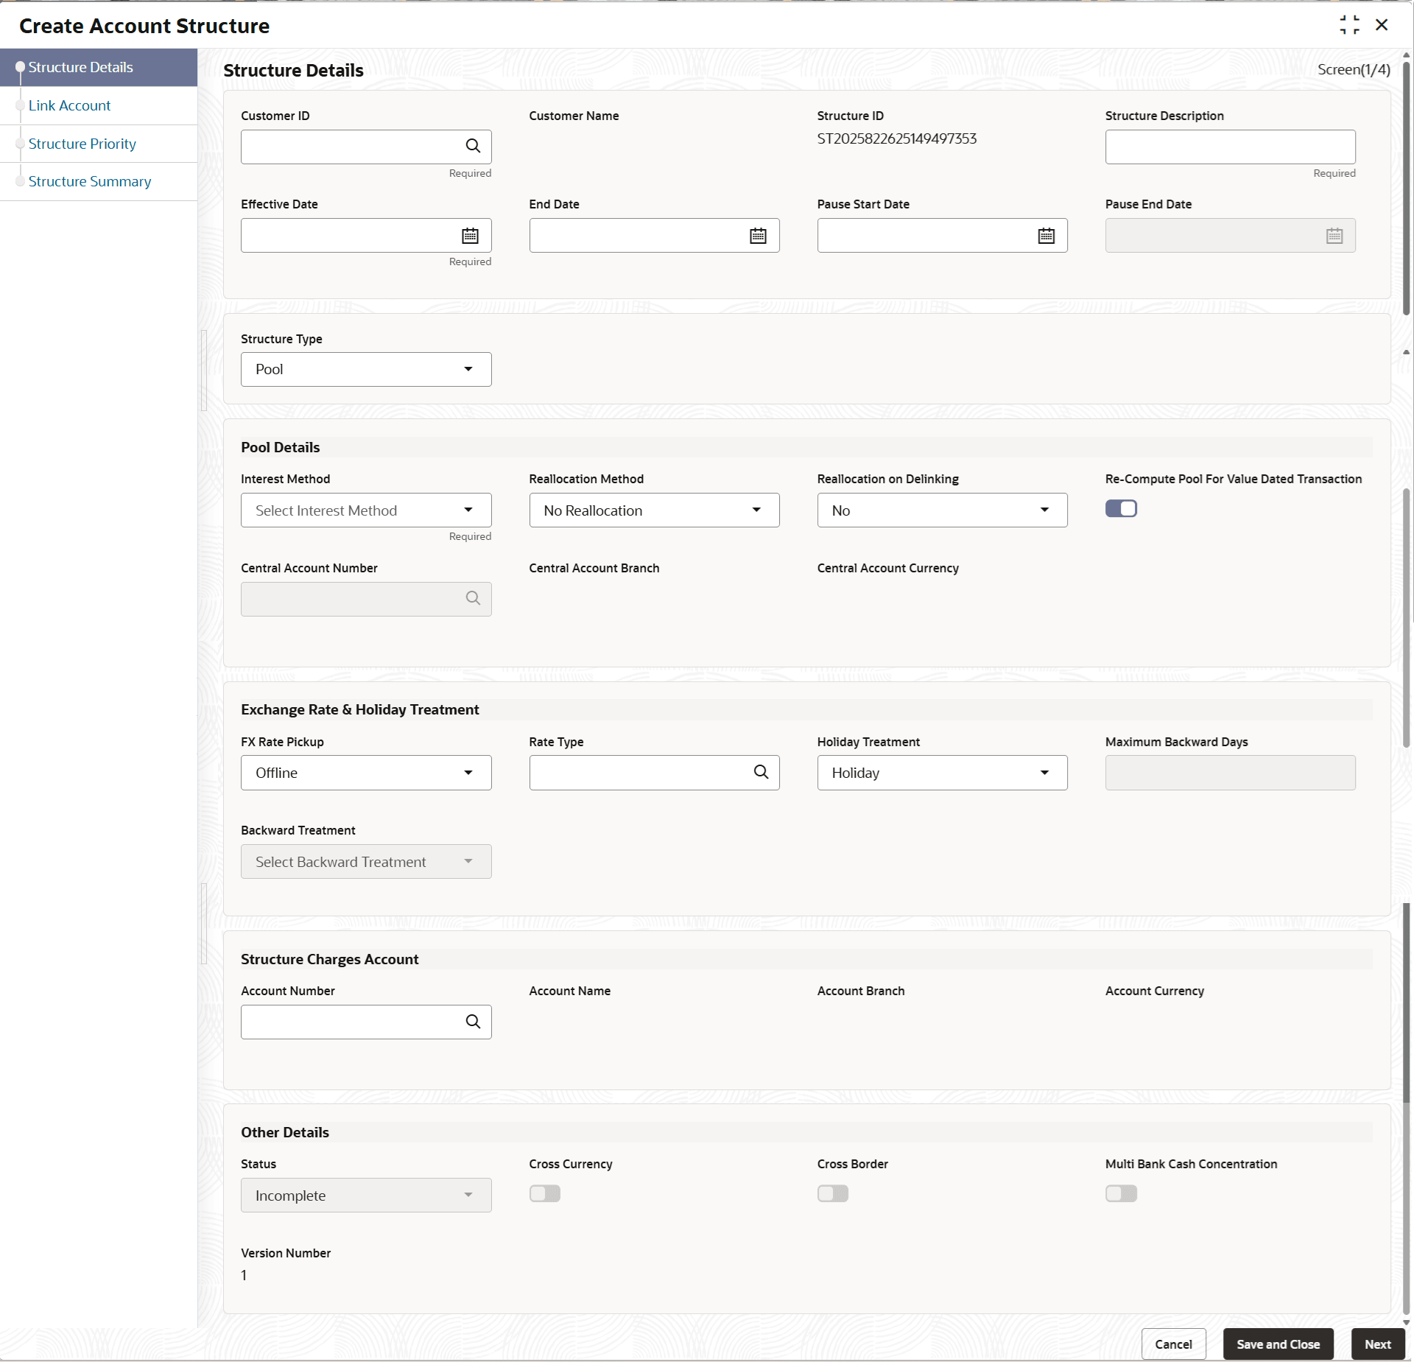Open the charges Account Number search
The width and height of the screenshot is (1414, 1362).
click(474, 1022)
